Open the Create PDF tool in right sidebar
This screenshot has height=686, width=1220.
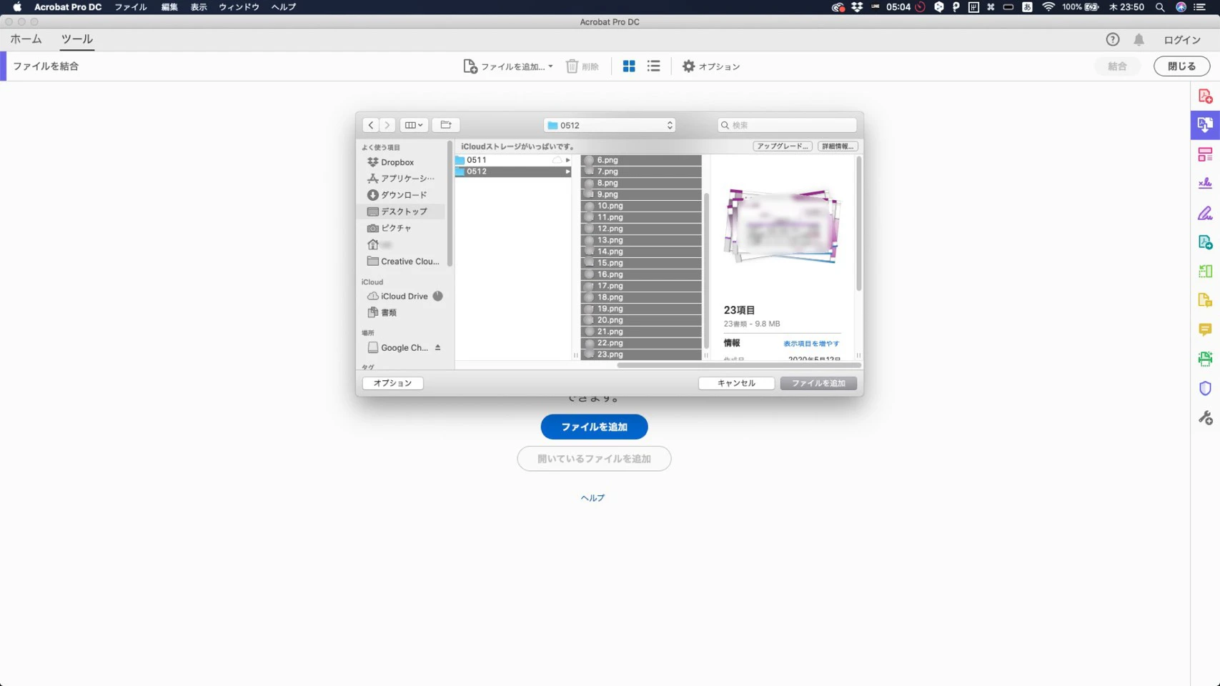pos(1205,96)
